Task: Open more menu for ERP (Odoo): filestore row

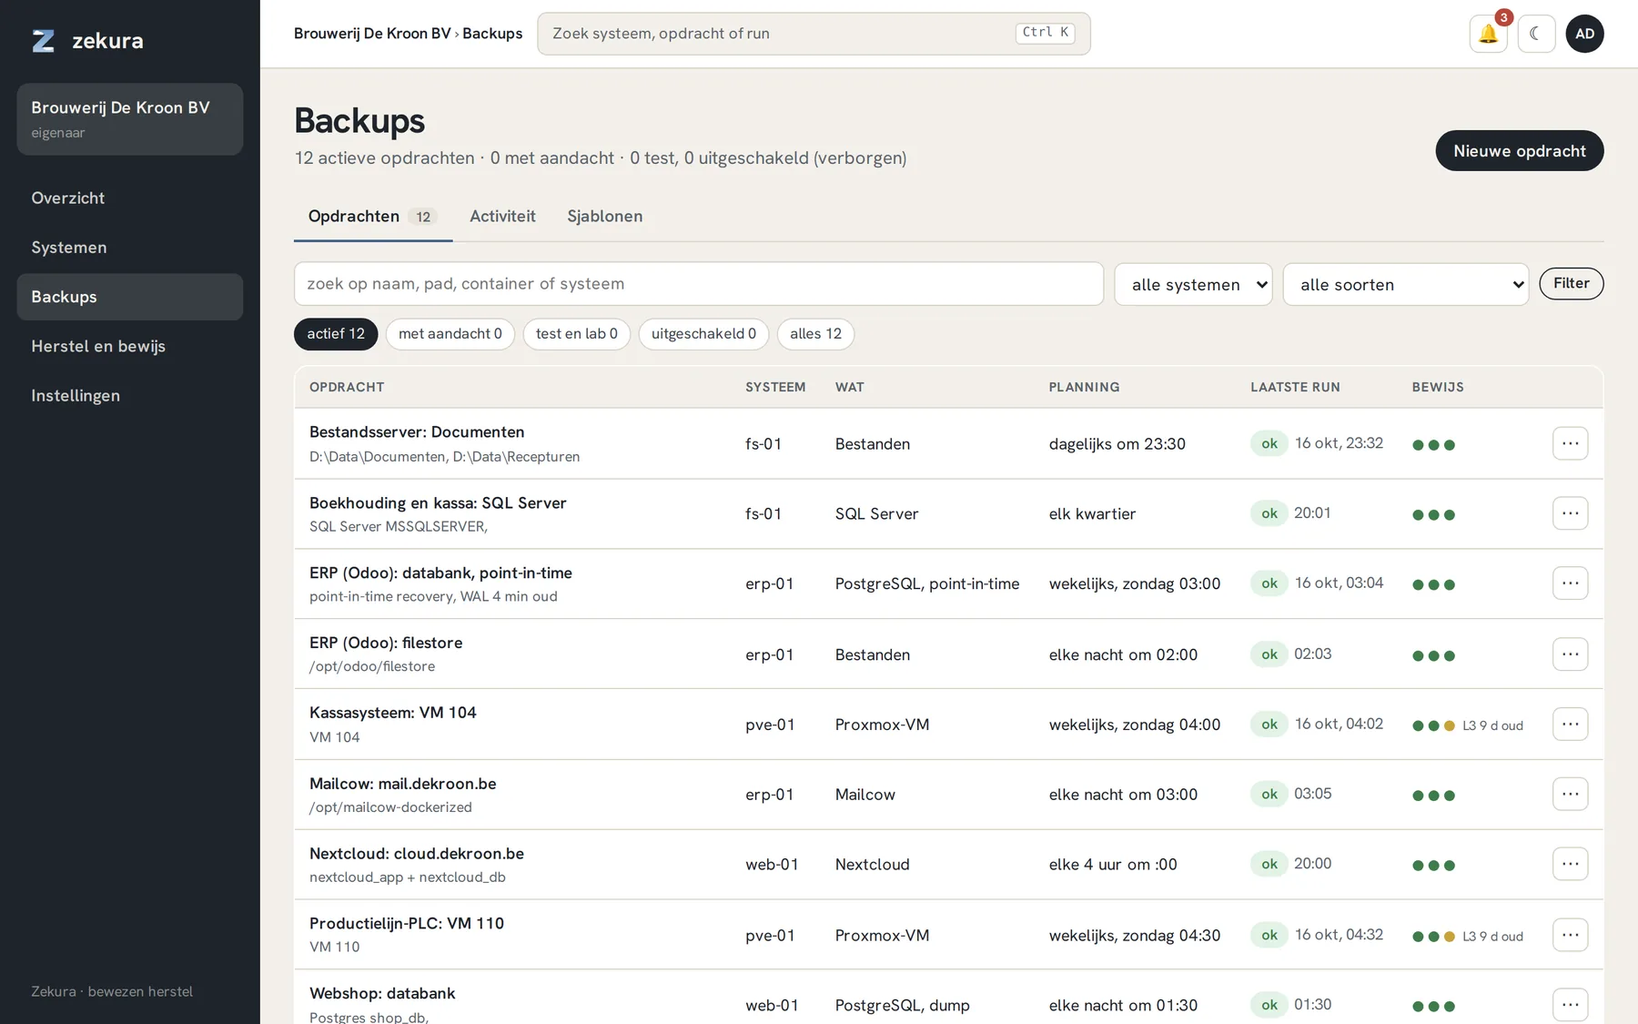Action: (x=1570, y=654)
